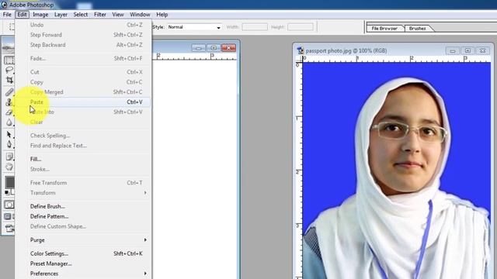Switch to the Brushes tab

point(418,29)
